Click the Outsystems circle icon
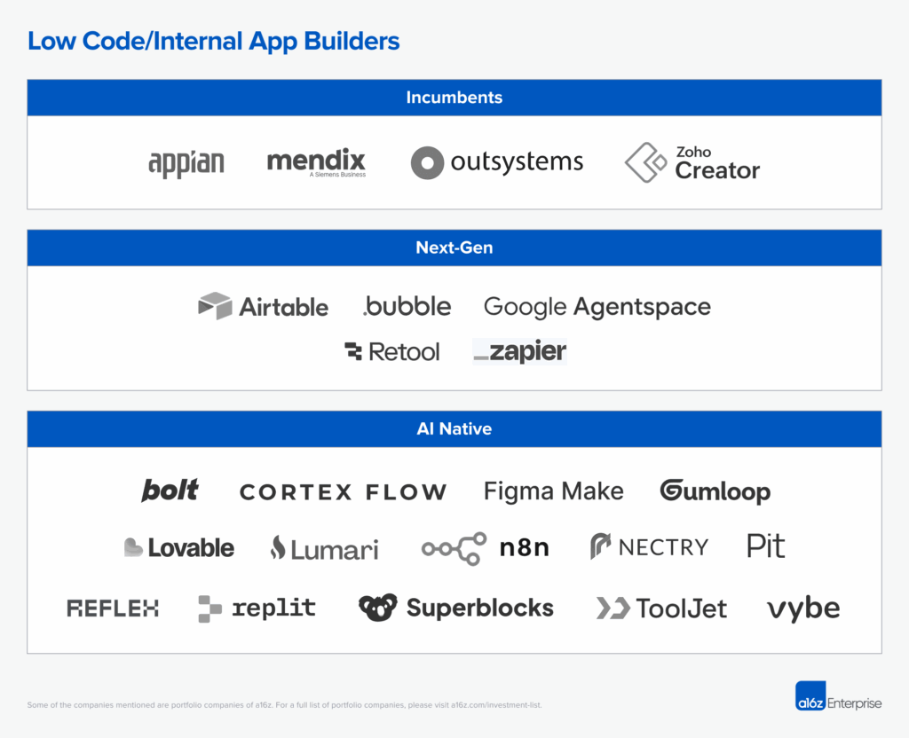Screen dimensions: 909x738 coord(427,162)
